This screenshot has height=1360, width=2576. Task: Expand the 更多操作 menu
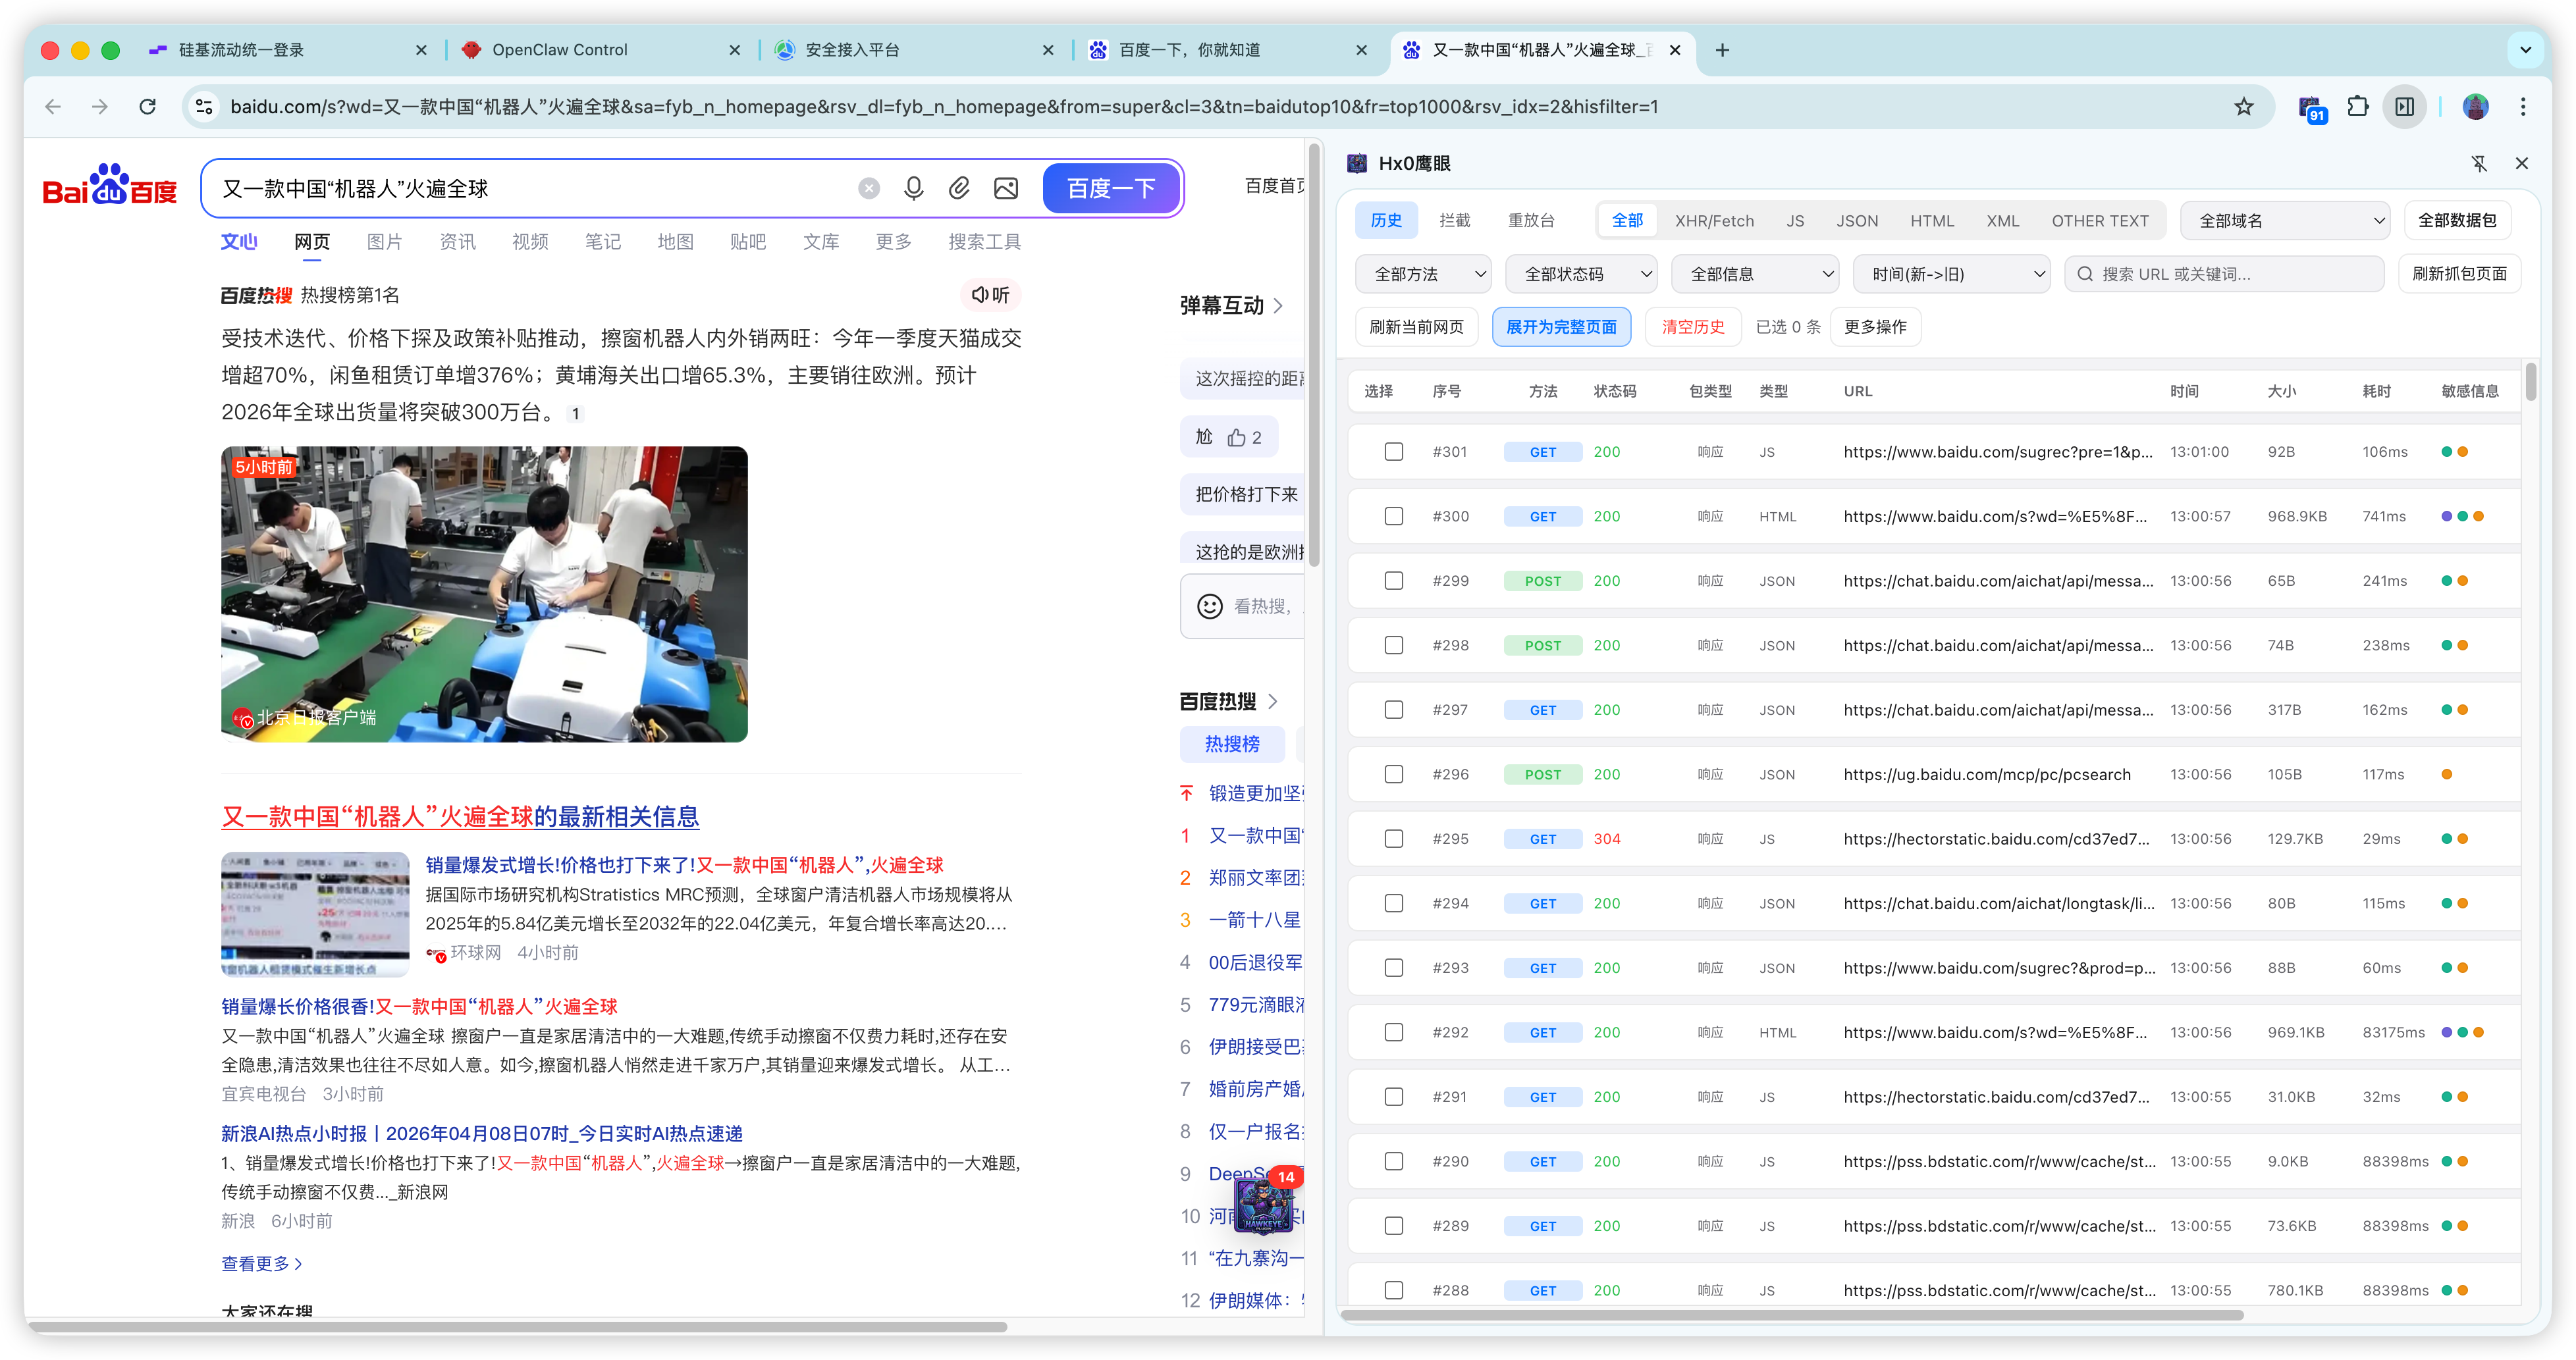(x=1875, y=327)
